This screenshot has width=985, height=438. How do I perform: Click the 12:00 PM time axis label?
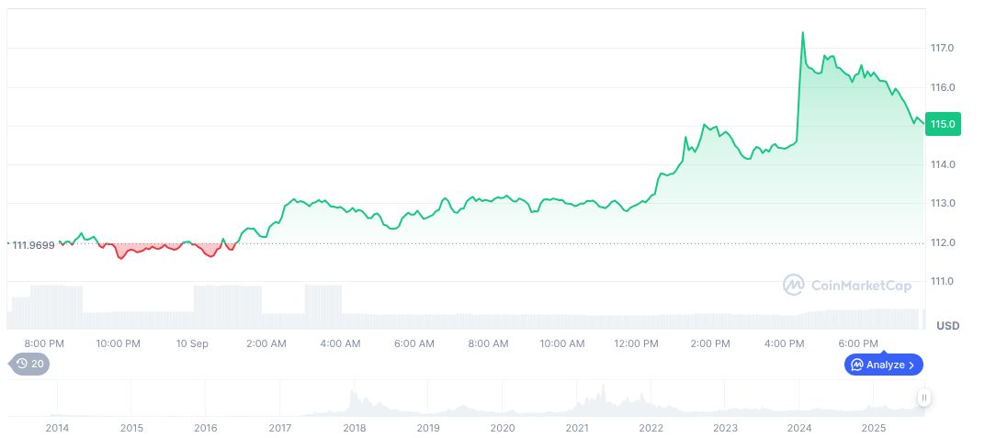pyautogui.click(x=636, y=343)
